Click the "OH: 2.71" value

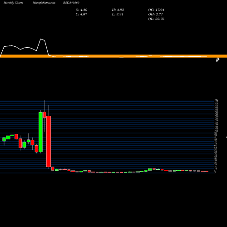point(155,15)
